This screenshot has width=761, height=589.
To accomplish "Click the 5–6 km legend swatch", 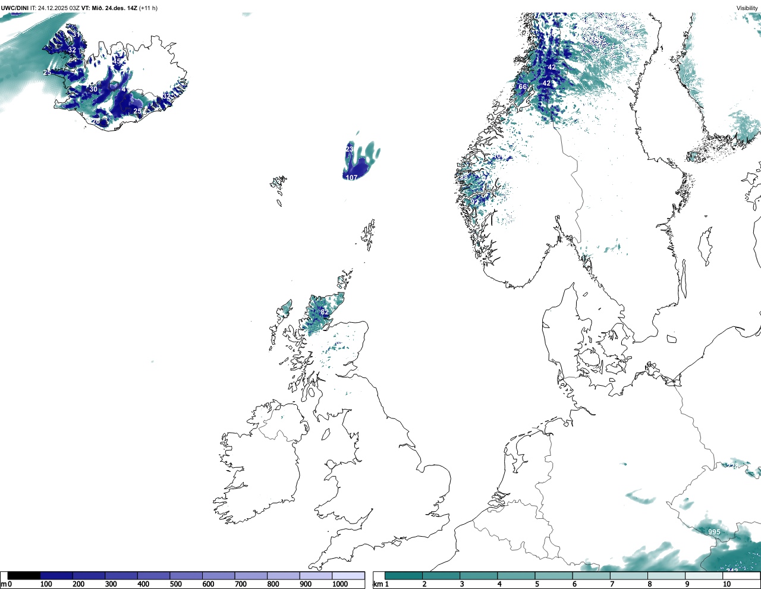I will coord(554,575).
